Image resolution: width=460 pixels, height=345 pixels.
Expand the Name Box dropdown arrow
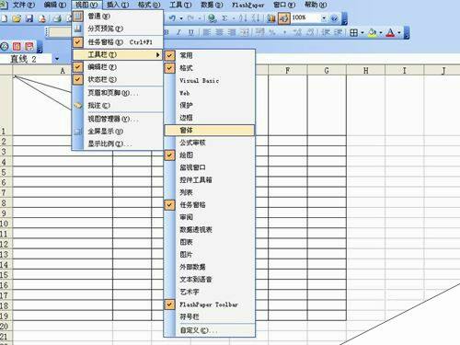(57, 59)
